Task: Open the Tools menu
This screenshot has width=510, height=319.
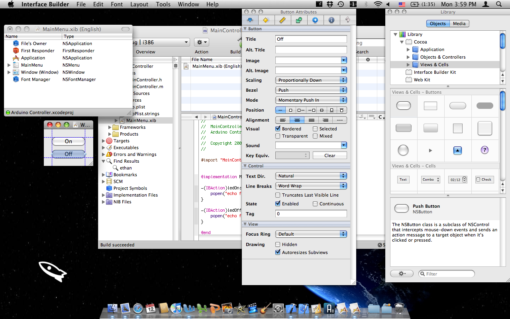Action: click(163, 4)
